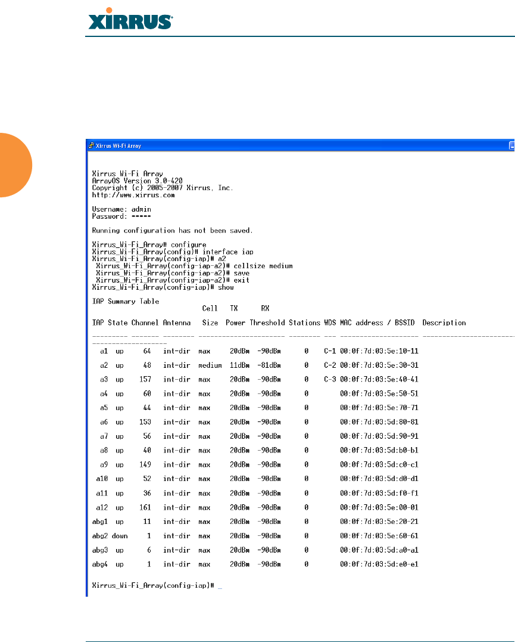
Task: Click the 'Password: *****' line
Action: (121, 216)
